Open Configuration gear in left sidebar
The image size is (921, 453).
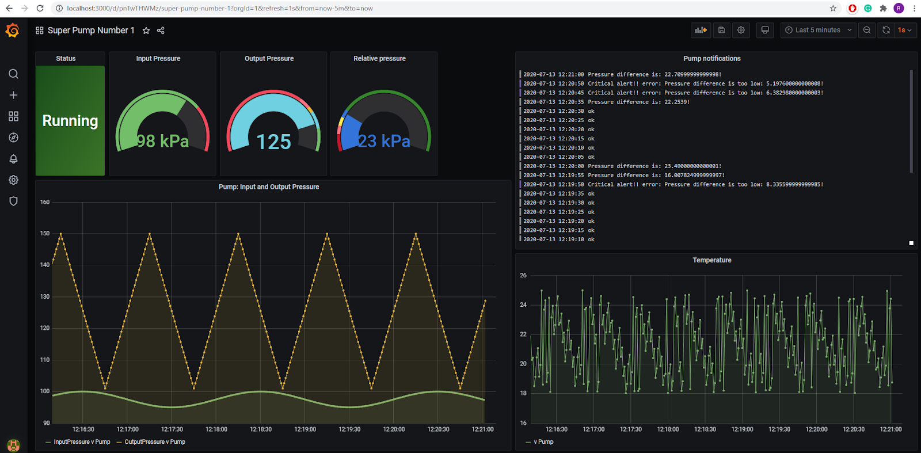pos(13,180)
